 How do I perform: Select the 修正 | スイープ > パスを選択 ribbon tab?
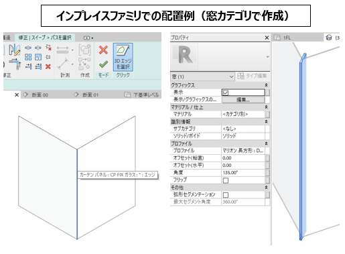45,38
